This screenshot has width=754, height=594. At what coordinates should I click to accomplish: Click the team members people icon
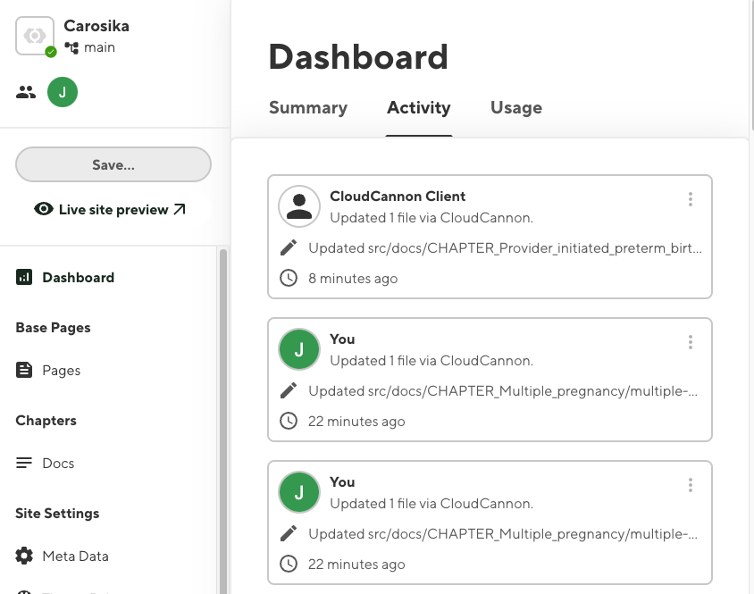pyautogui.click(x=26, y=91)
